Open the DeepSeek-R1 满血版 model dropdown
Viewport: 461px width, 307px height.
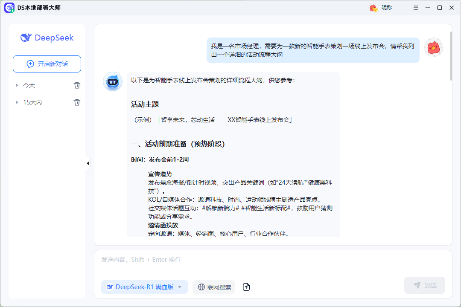(x=144, y=287)
